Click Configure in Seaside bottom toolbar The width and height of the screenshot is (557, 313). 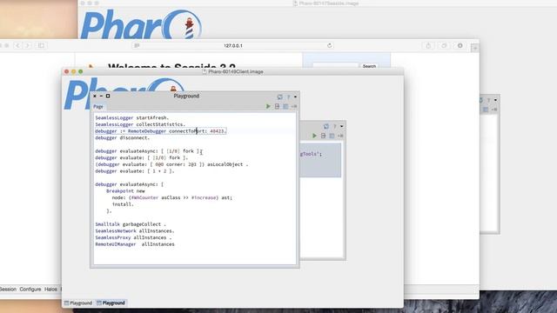pos(30,290)
